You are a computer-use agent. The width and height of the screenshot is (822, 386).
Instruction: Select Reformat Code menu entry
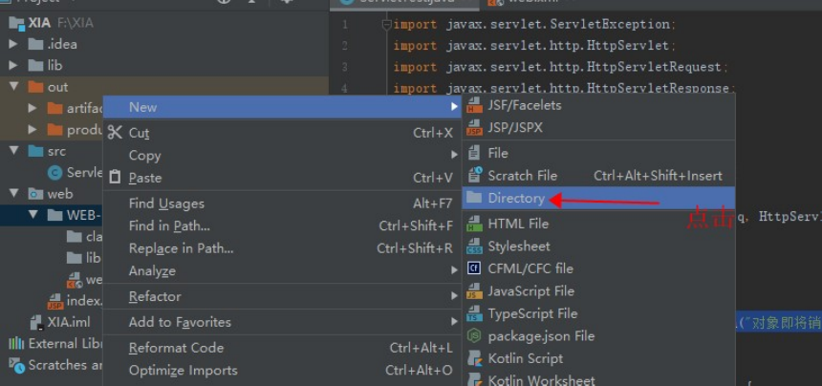pos(282,348)
